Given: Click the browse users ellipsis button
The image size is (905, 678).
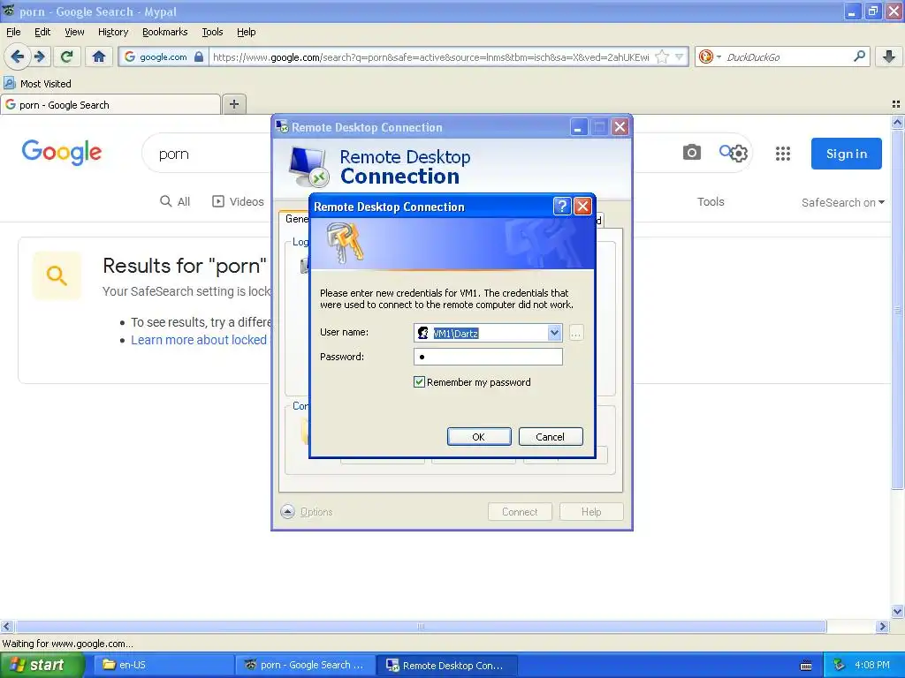Looking at the screenshot, I should (x=576, y=333).
